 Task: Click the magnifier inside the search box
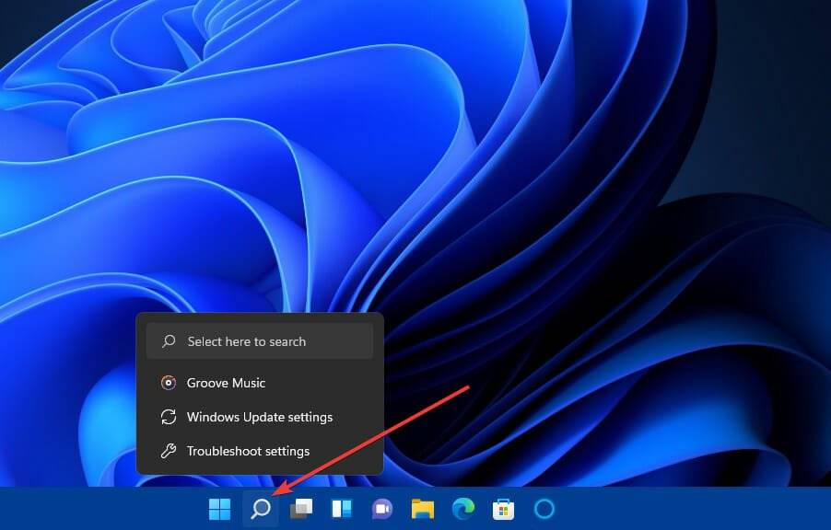168,341
